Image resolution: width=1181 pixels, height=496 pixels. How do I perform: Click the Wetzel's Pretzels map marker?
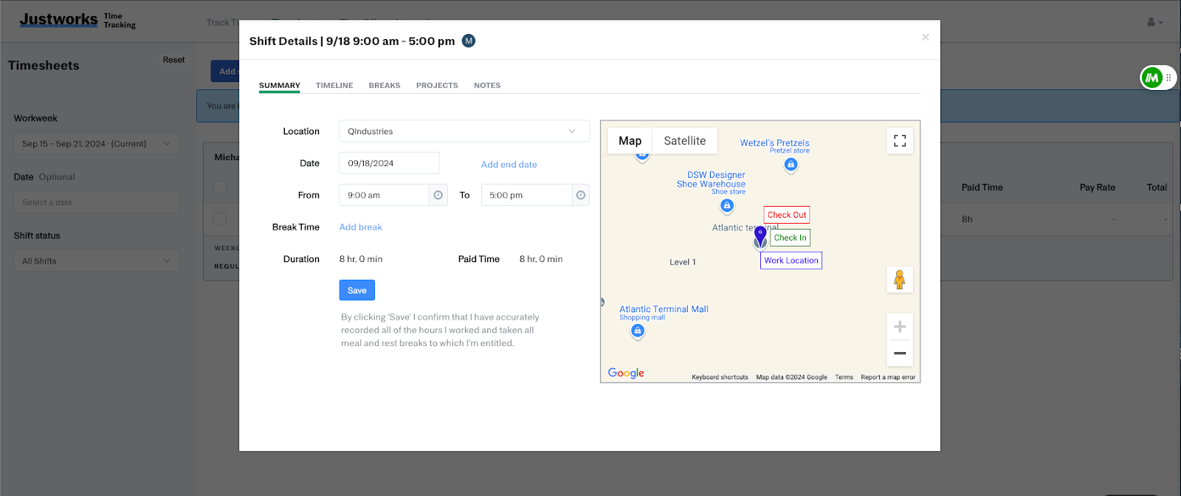791,165
